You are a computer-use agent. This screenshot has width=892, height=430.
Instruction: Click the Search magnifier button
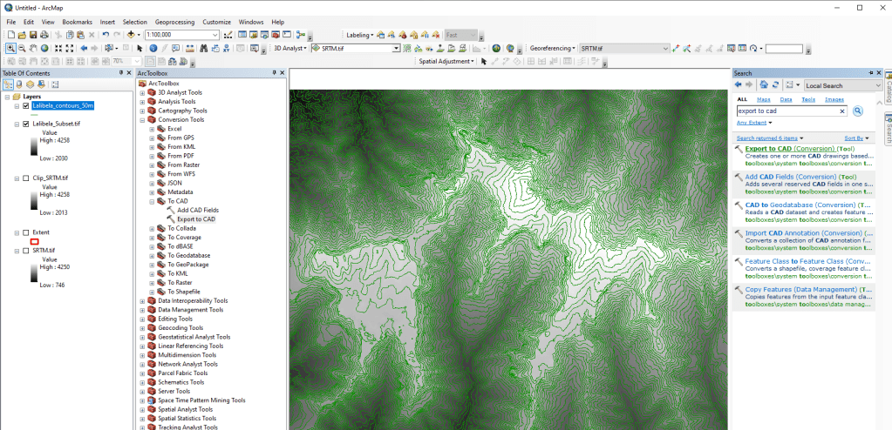pos(857,111)
